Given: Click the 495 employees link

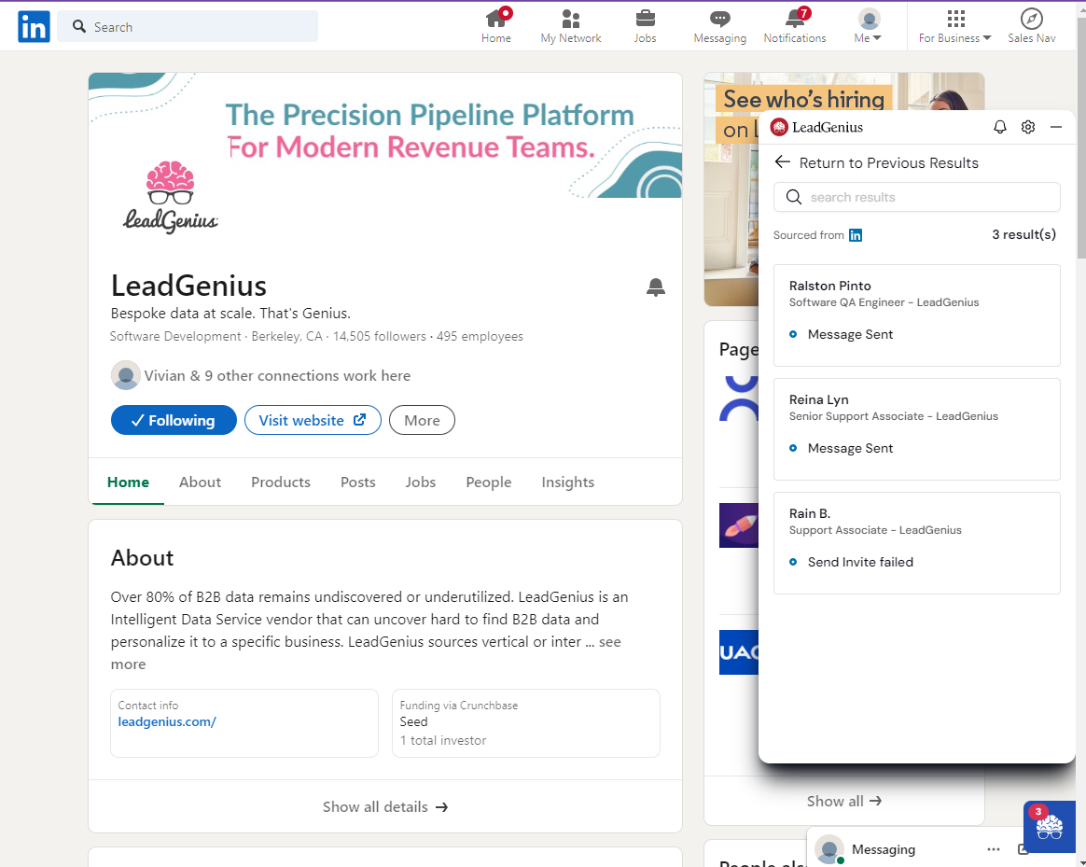Looking at the screenshot, I should (x=480, y=336).
